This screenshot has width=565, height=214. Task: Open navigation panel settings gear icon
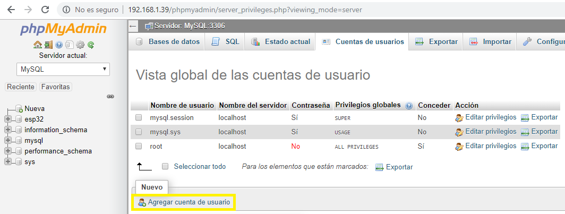point(80,45)
